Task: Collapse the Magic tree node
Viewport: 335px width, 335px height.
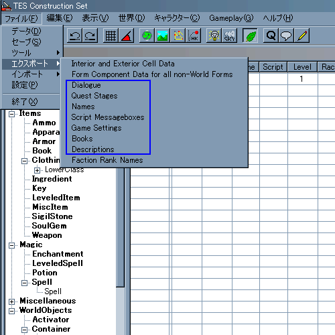Action: point(11,245)
